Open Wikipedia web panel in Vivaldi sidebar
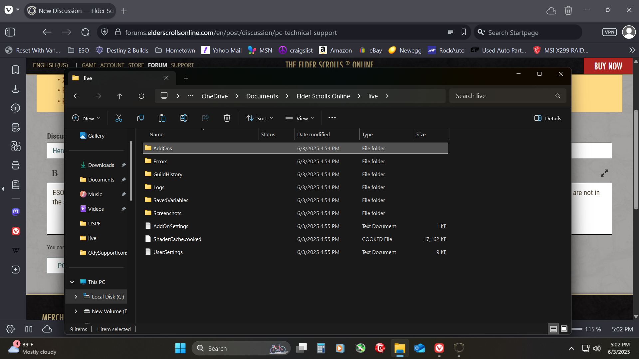The width and height of the screenshot is (639, 359). pos(16,250)
